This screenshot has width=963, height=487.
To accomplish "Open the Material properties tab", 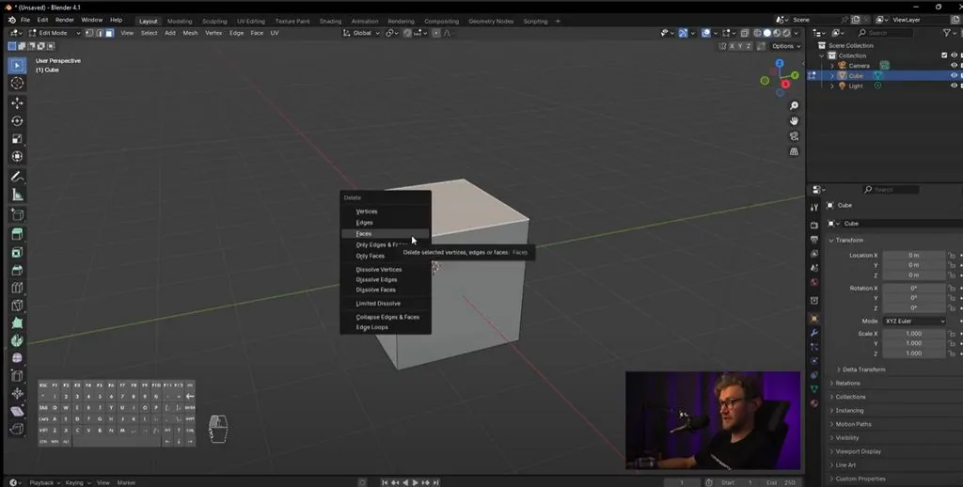I will tap(814, 403).
